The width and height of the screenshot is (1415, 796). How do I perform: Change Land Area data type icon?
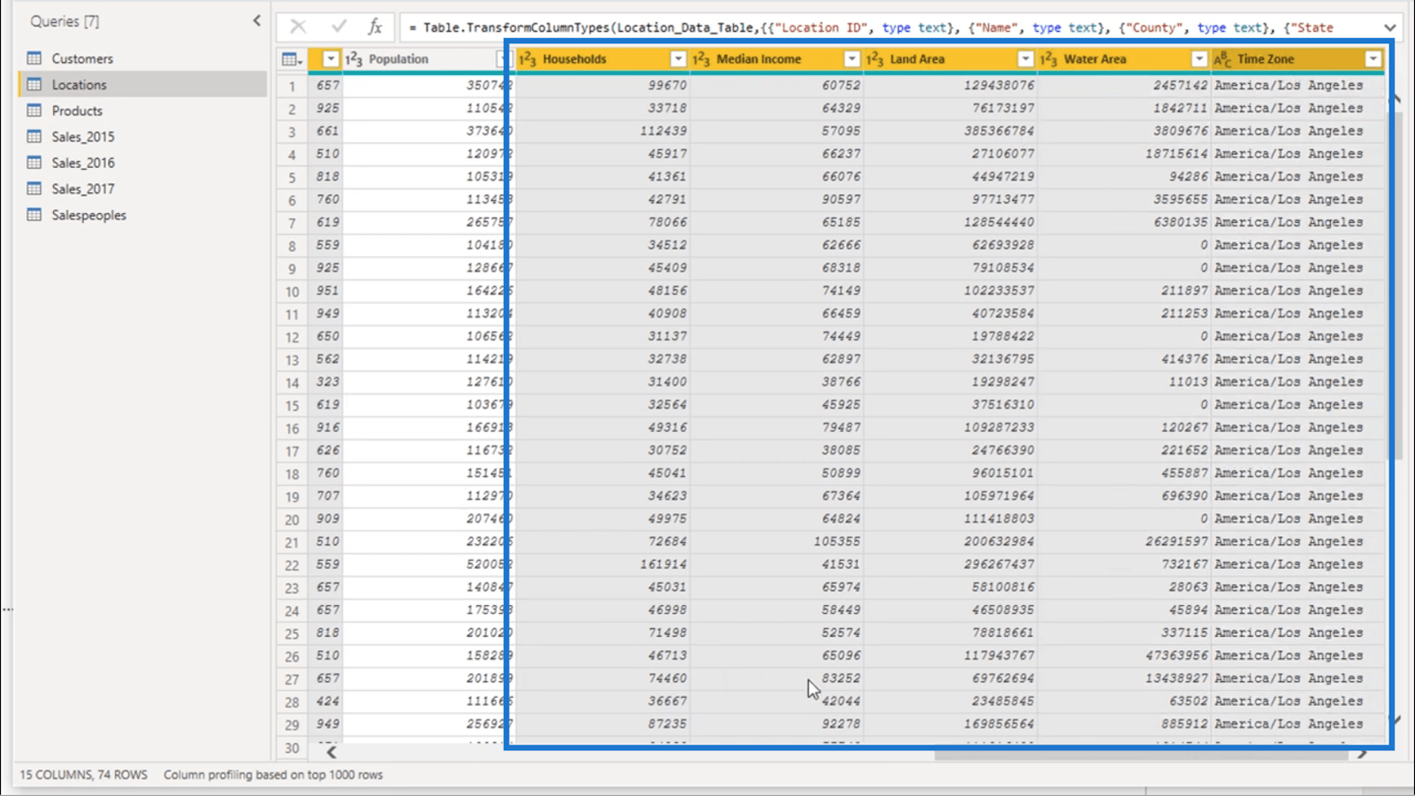coord(876,59)
